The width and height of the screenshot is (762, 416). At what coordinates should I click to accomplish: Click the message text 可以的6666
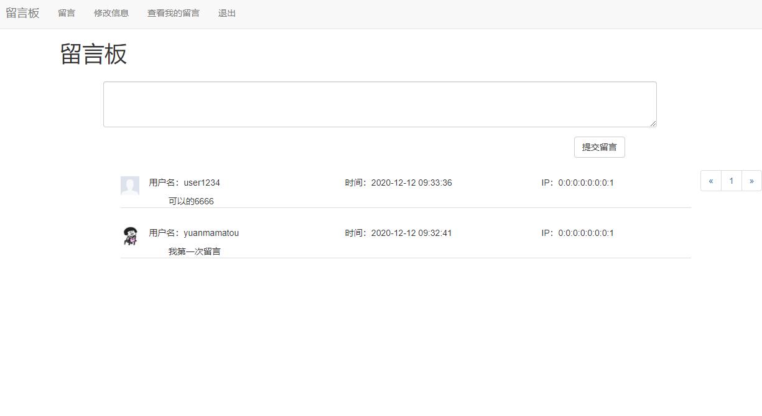(191, 201)
